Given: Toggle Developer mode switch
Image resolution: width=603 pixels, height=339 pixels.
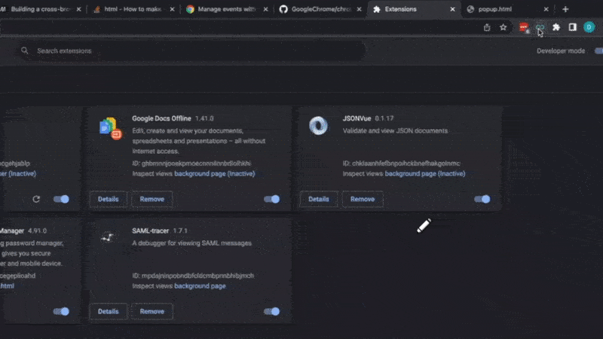Looking at the screenshot, I should tap(598, 50).
